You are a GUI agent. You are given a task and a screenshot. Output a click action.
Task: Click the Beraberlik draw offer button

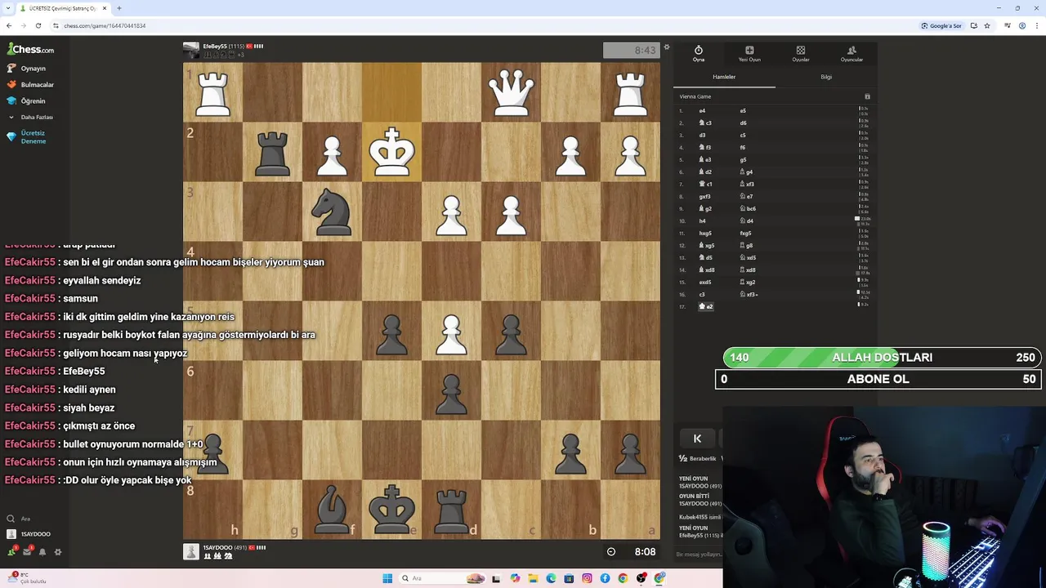point(698,459)
